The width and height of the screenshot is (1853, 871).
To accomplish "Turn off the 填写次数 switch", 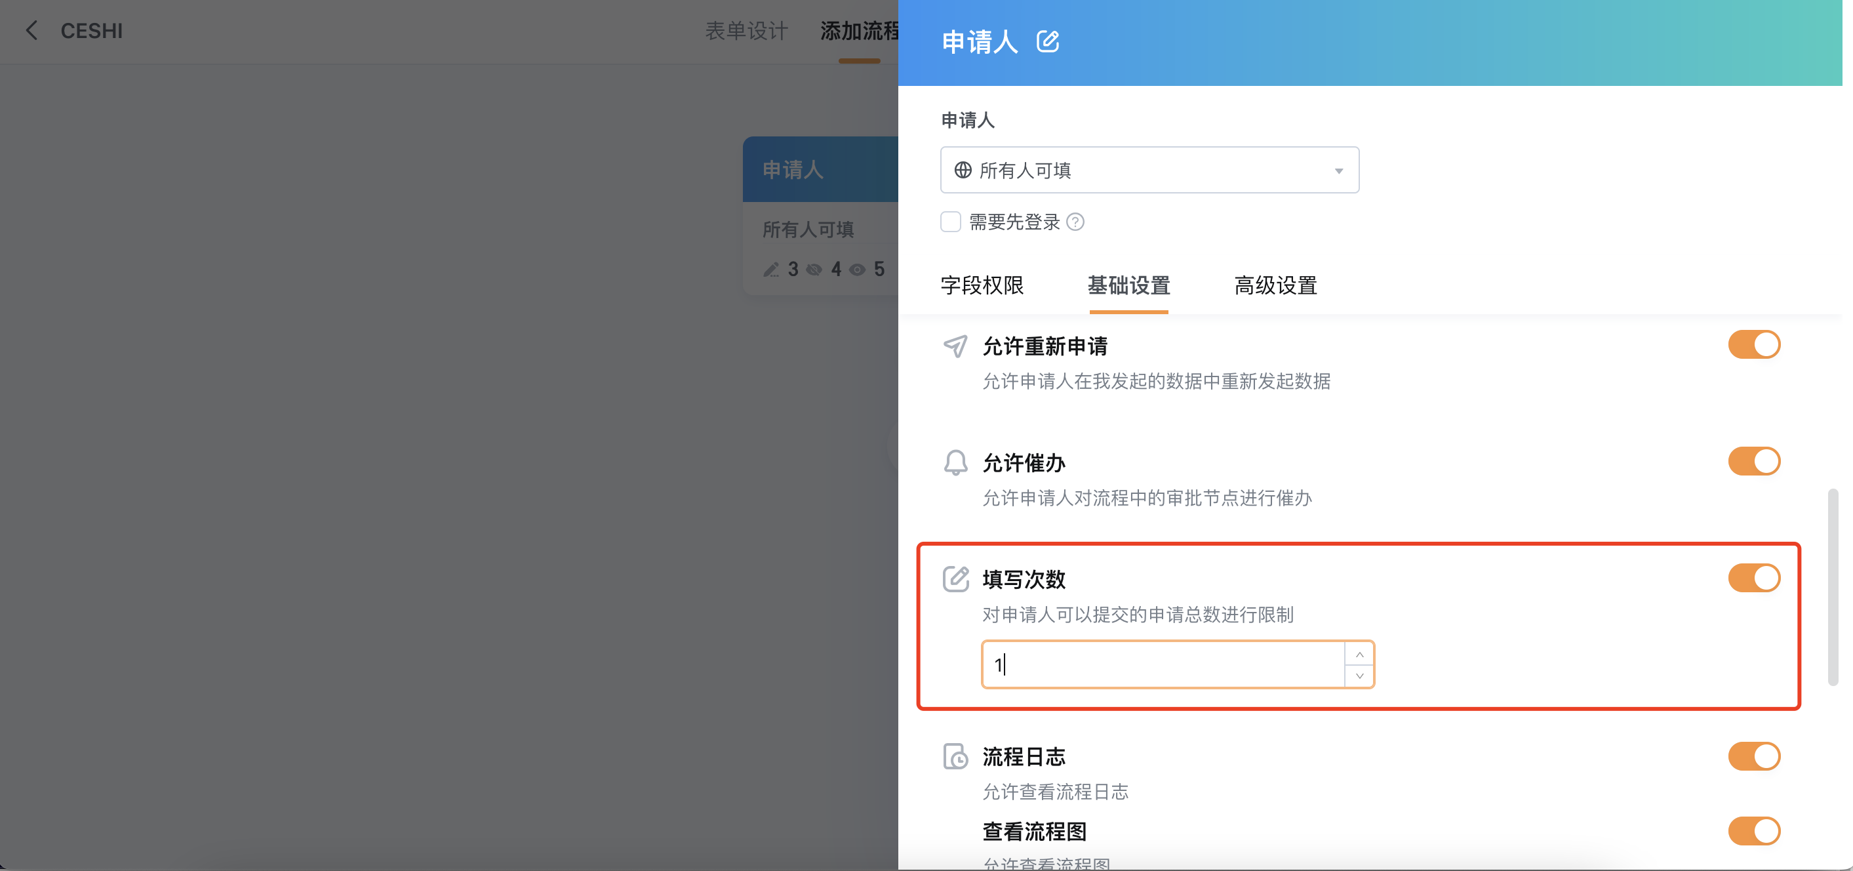I will pyautogui.click(x=1754, y=578).
